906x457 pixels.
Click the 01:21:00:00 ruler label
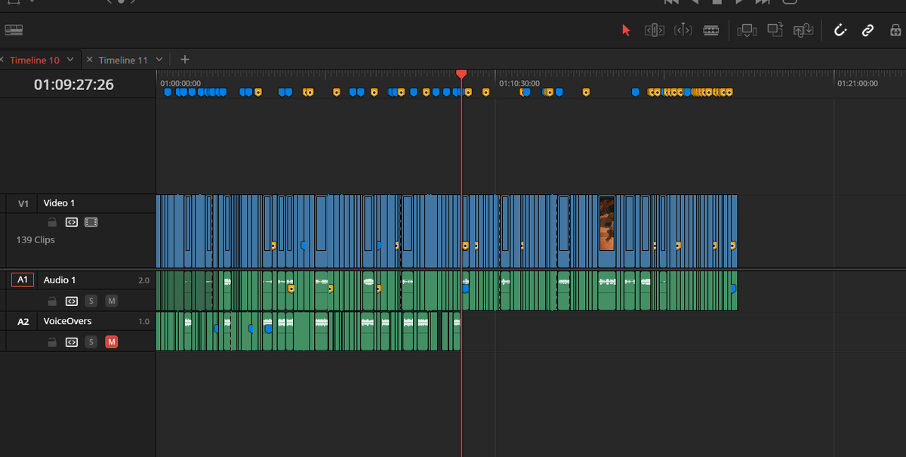tap(858, 83)
